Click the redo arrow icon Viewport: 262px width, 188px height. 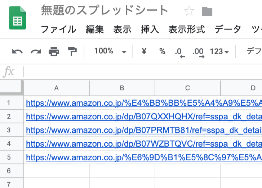(x=36, y=51)
